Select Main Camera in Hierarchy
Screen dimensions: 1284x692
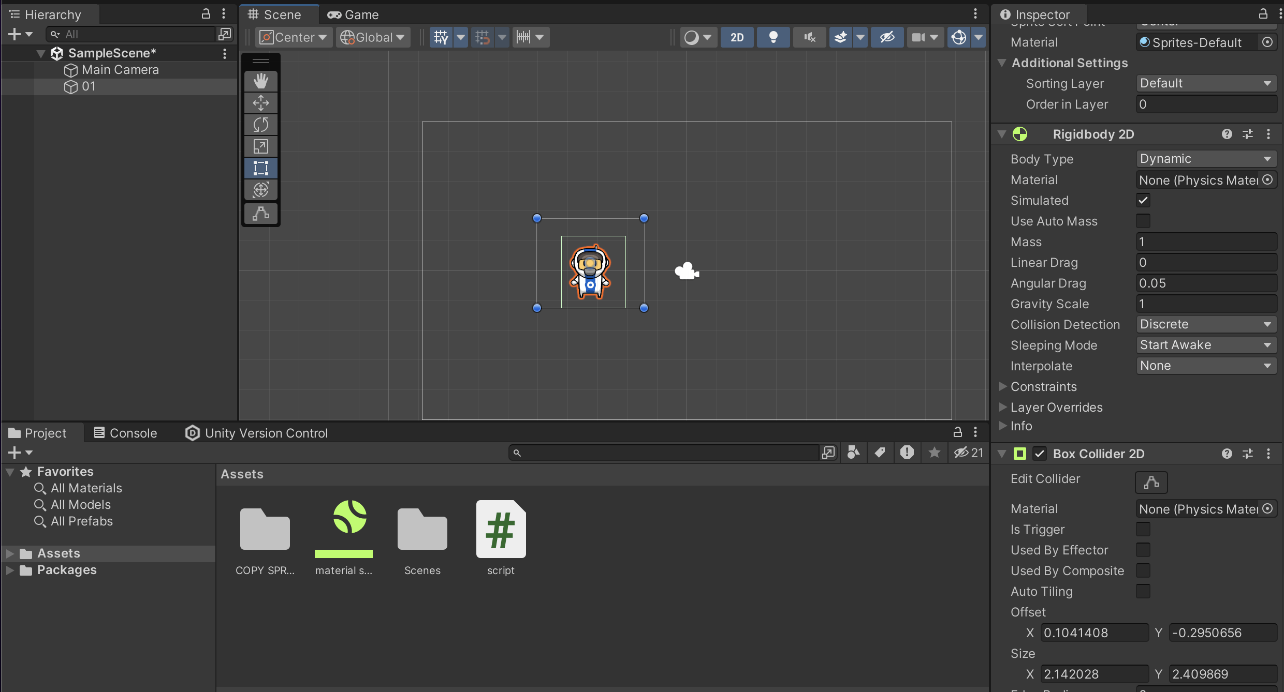[120, 70]
